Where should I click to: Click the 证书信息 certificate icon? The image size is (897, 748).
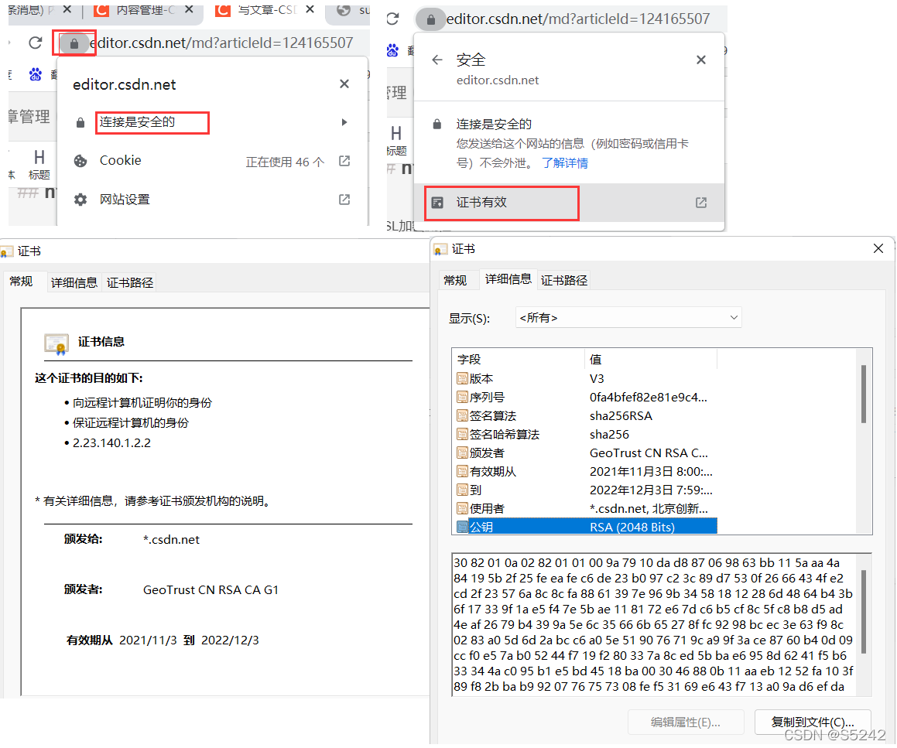(x=56, y=344)
